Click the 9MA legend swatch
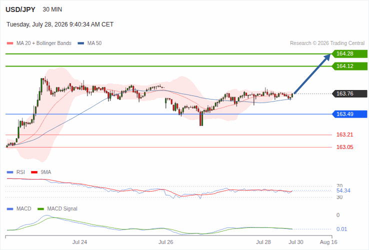 [34, 172]
